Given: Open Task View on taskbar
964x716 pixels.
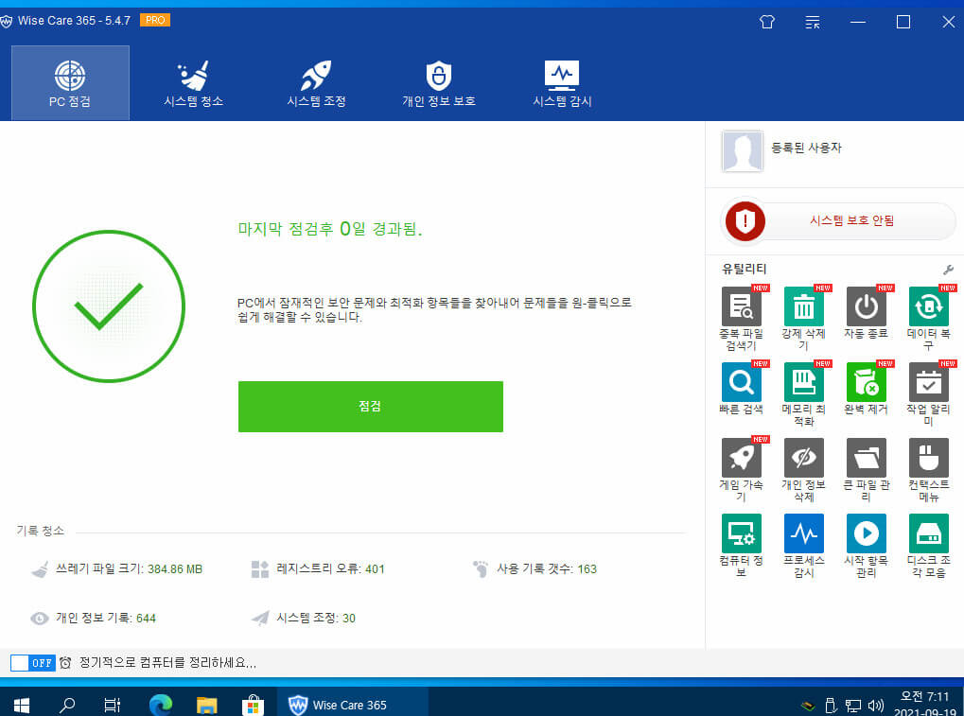Looking at the screenshot, I should click(113, 705).
